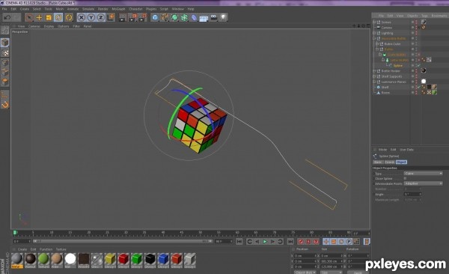Expand the Shelf Supports group
The width and height of the screenshot is (449, 274).
click(374, 76)
